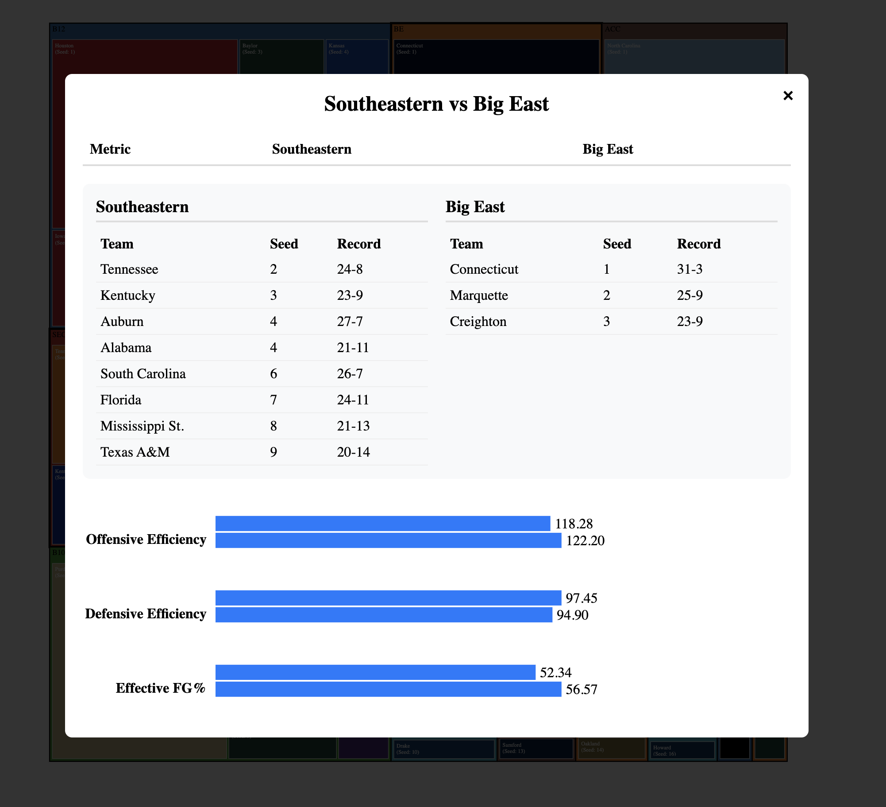Click the ACC conference header label
This screenshot has height=807, width=886.
tap(612, 29)
